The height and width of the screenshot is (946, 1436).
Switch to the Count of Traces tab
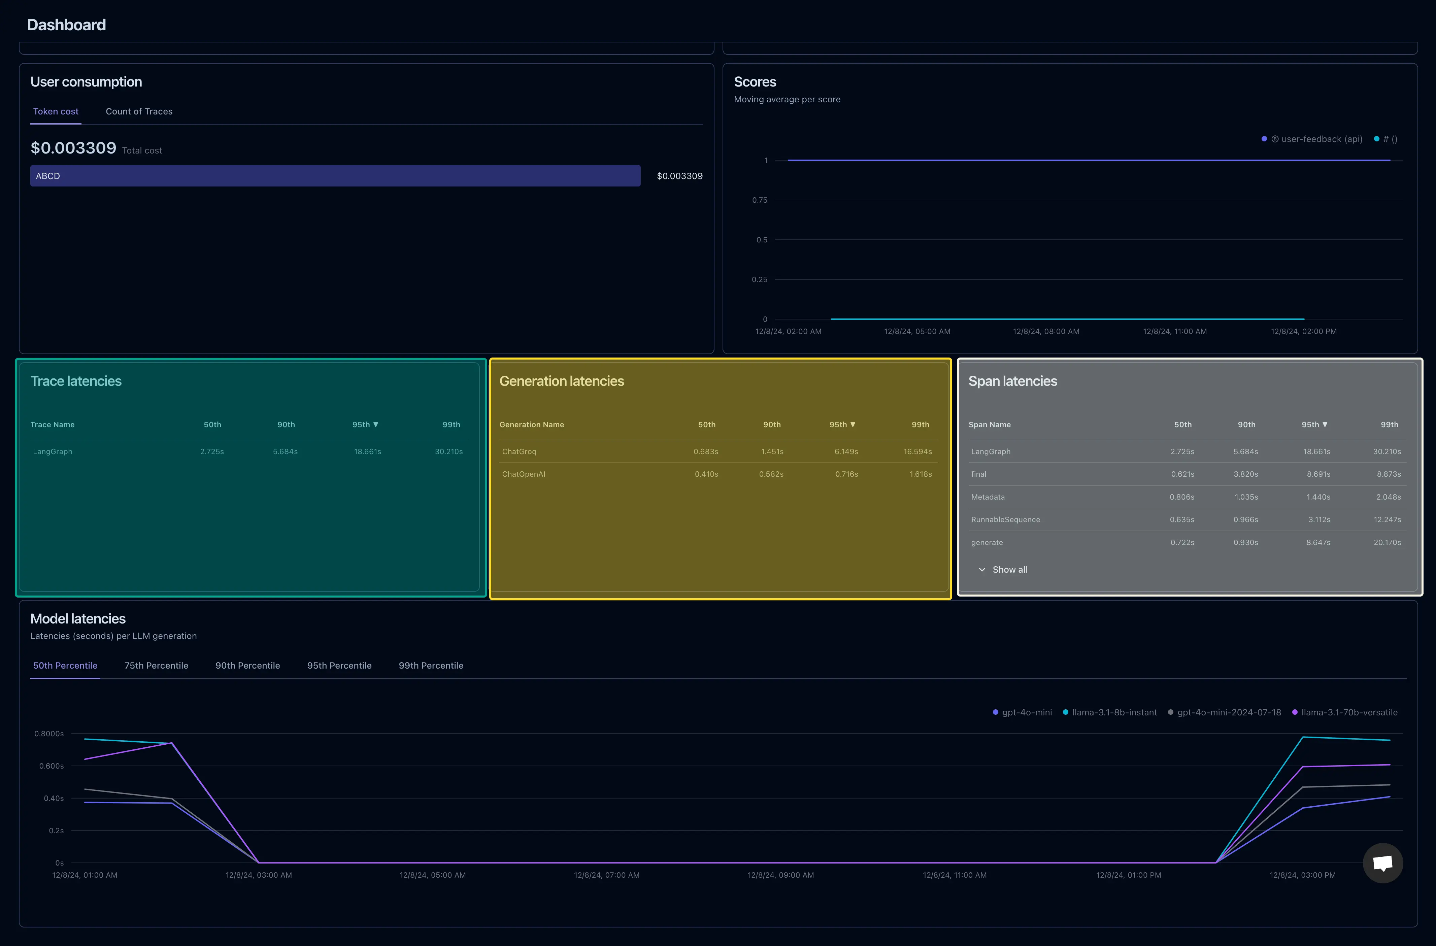click(x=139, y=112)
